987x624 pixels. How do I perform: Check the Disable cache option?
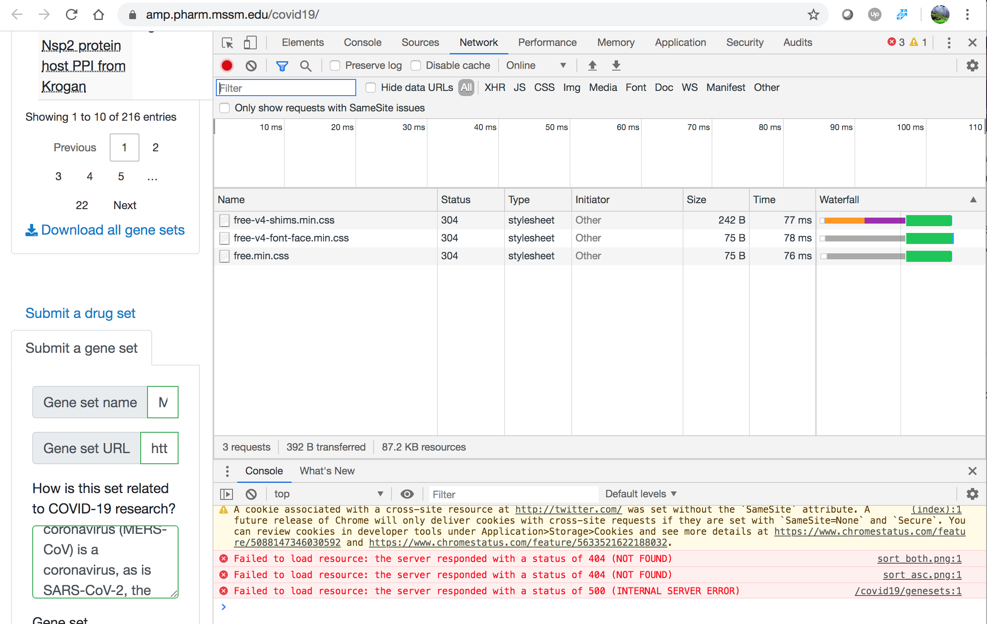coord(416,65)
